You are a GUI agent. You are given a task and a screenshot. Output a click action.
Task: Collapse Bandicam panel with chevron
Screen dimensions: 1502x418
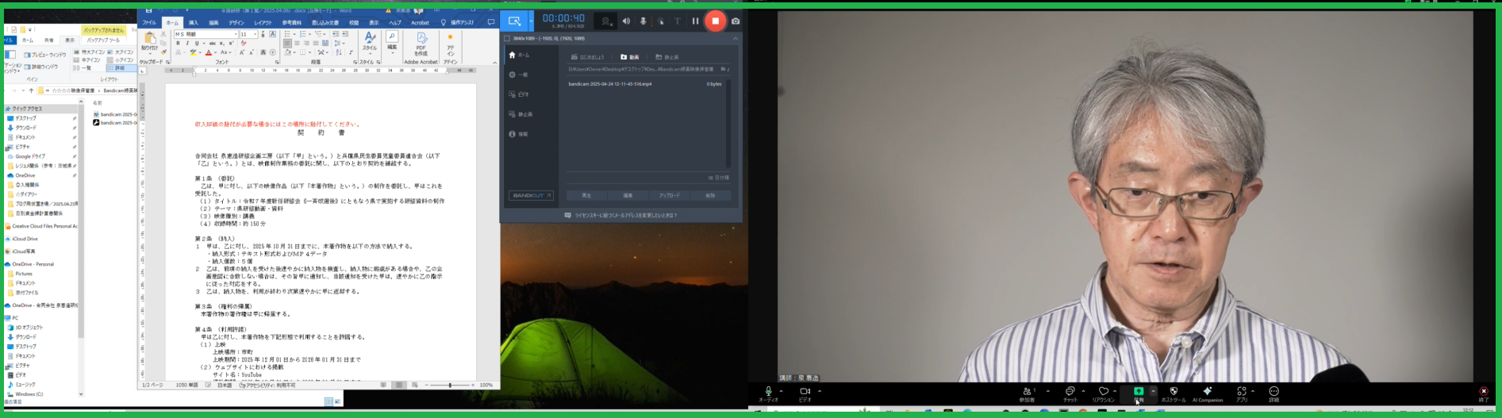tap(736, 39)
